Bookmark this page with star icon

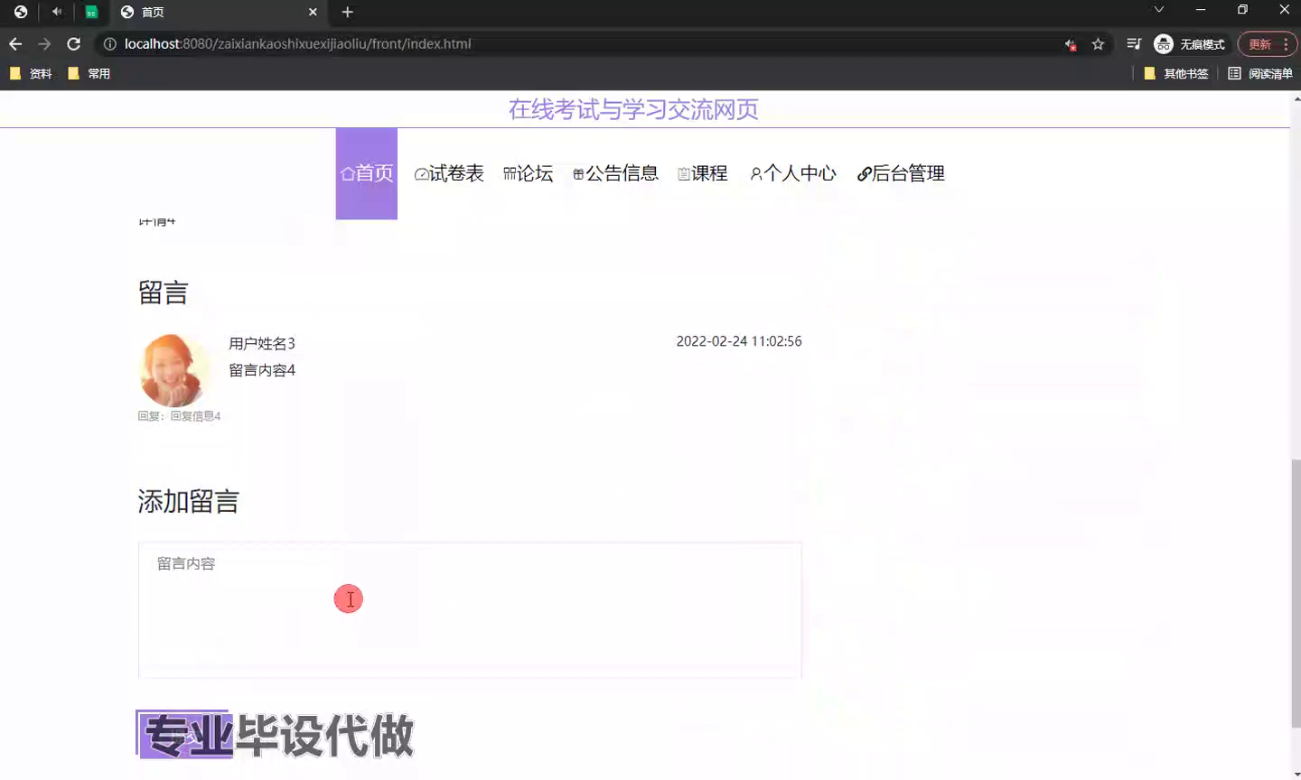click(x=1098, y=44)
